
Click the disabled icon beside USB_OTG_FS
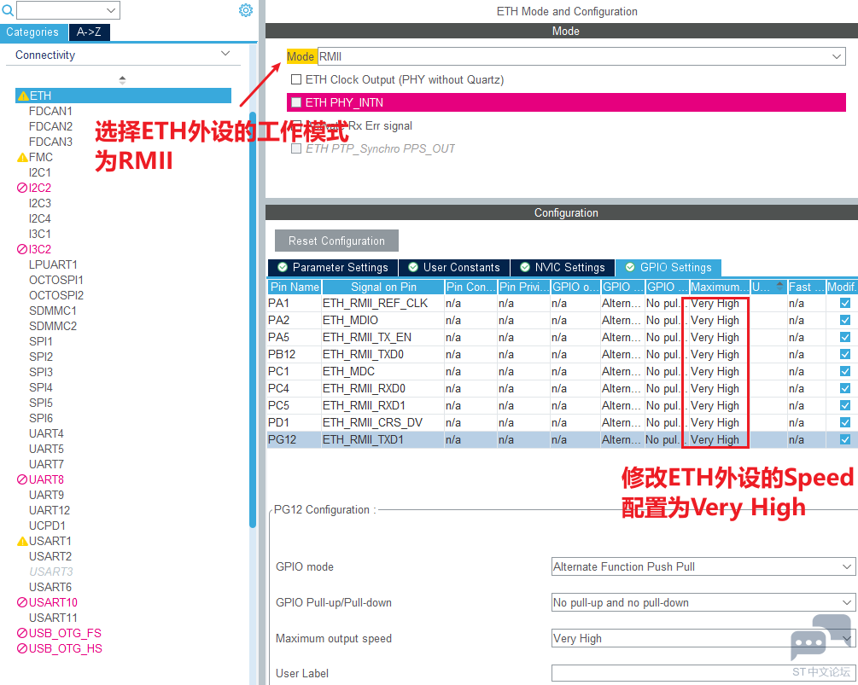pyautogui.click(x=22, y=633)
